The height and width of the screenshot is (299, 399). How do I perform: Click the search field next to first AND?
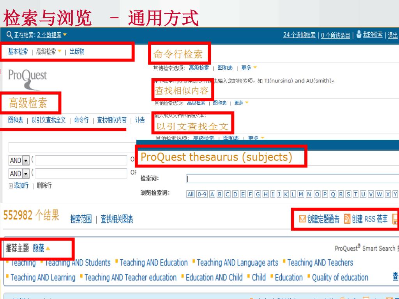point(81,160)
